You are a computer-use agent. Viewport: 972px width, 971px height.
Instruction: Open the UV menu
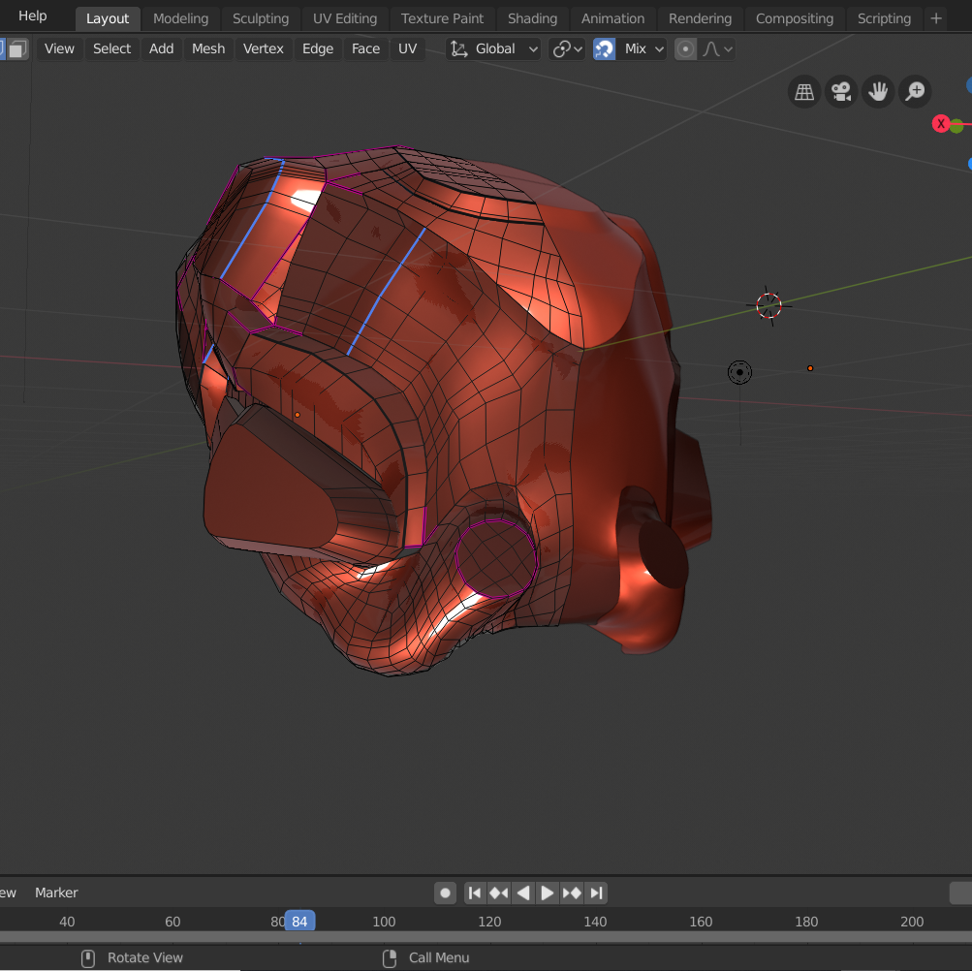click(x=407, y=48)
